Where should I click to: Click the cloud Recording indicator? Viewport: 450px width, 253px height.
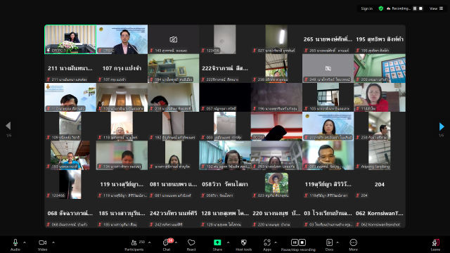pyautogui.click(x=399, y=8)
